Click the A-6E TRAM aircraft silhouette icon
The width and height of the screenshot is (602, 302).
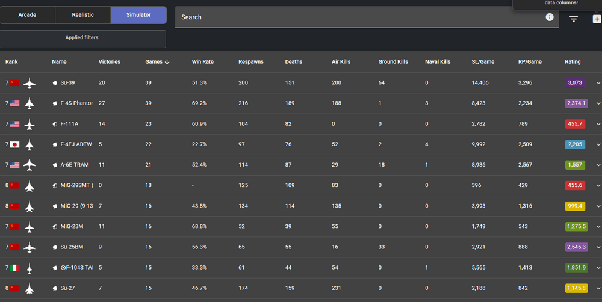click(x=29, y=165)
